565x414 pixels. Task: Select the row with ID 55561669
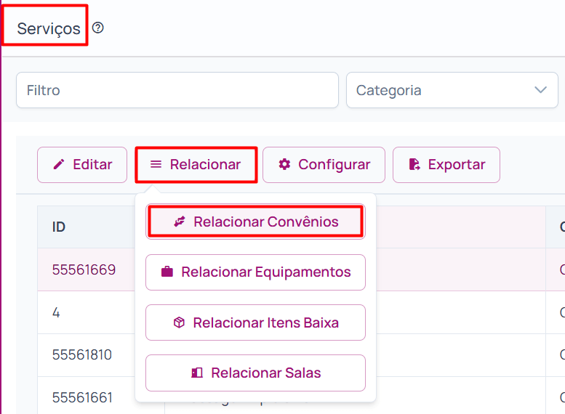coord(301,269)
